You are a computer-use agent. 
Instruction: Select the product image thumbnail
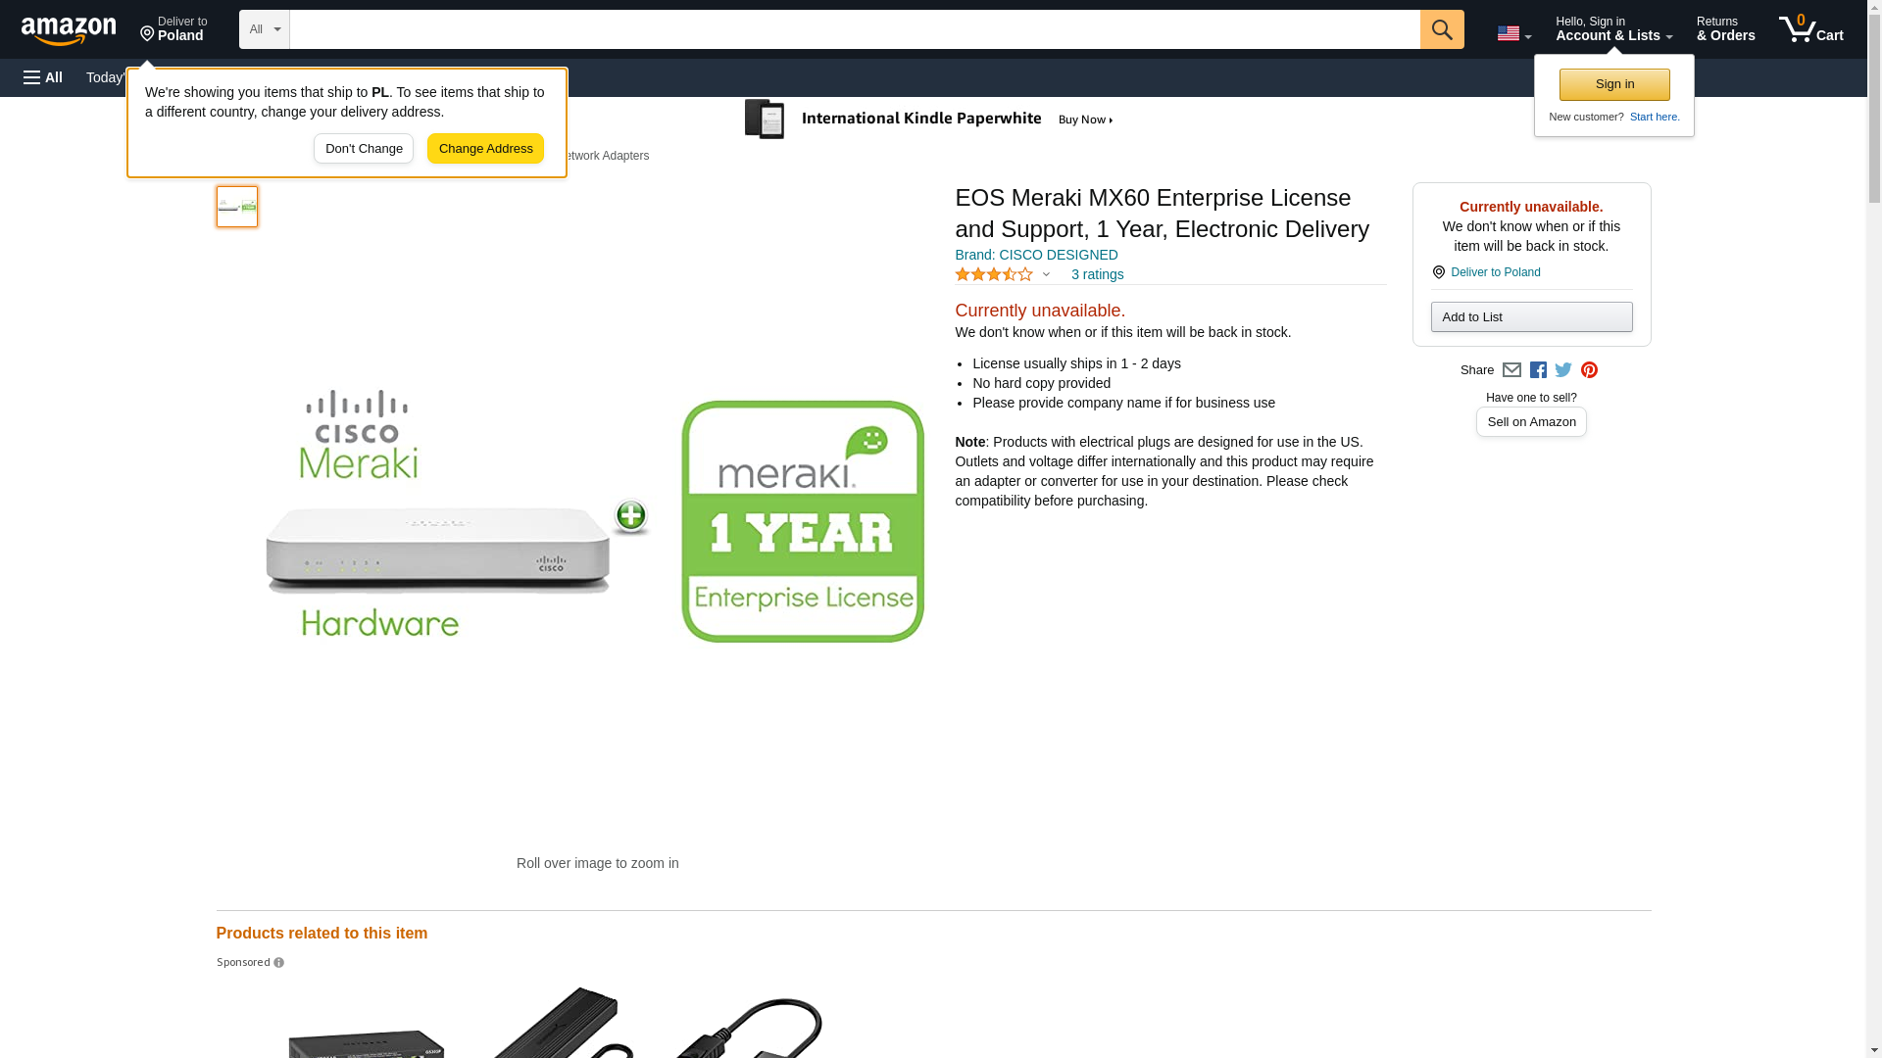click(237, 207)
